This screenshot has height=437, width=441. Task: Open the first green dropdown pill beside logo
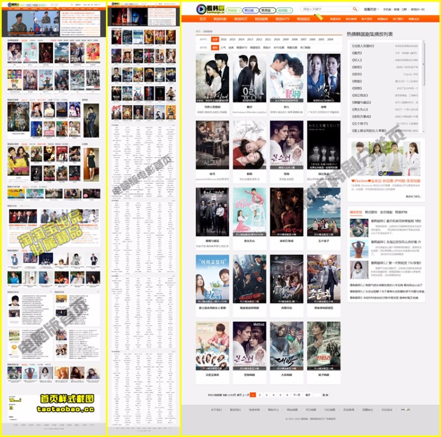pos(233,11)
